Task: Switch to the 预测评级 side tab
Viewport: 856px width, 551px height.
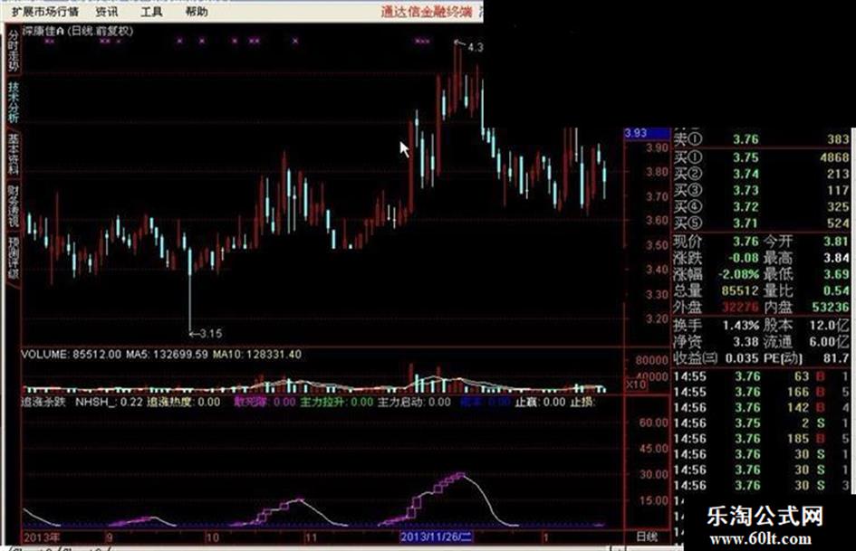Action: click(13, 258)
